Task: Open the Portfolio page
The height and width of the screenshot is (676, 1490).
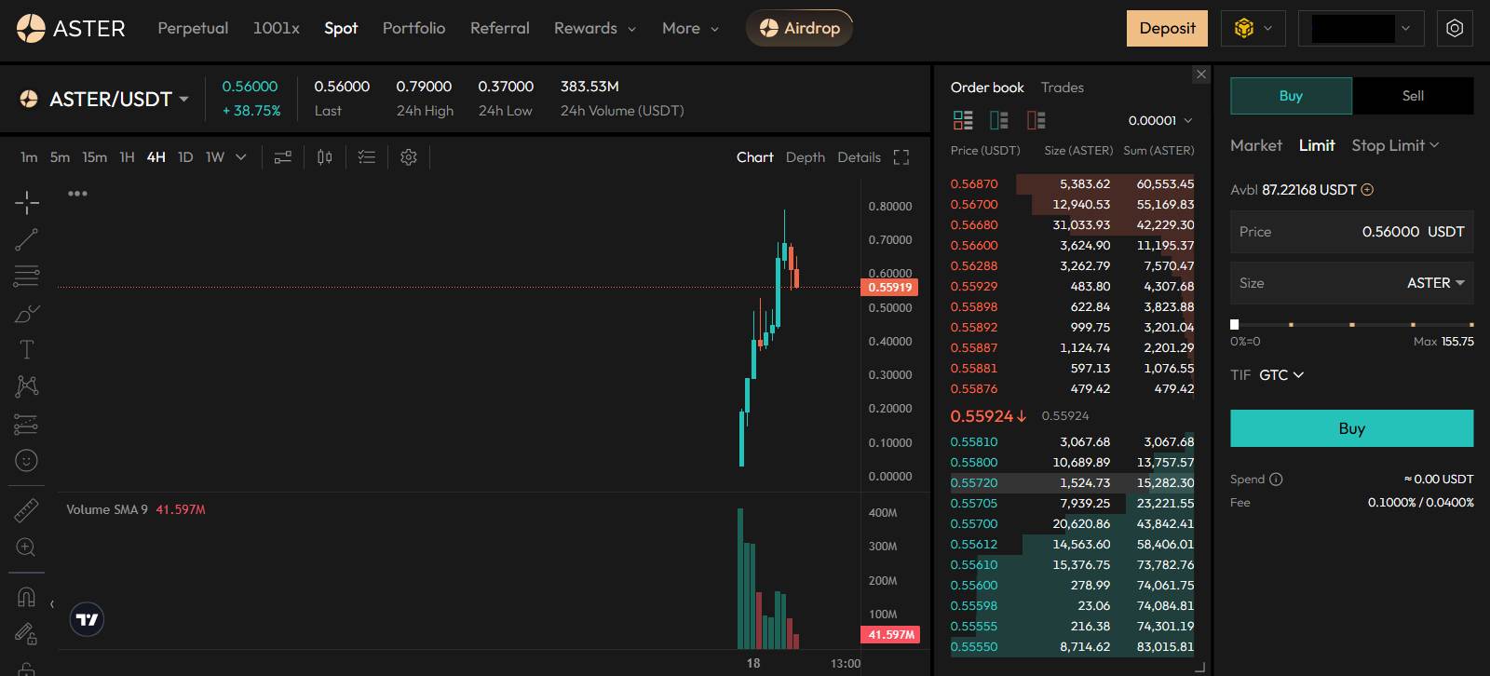Action: 413,29
